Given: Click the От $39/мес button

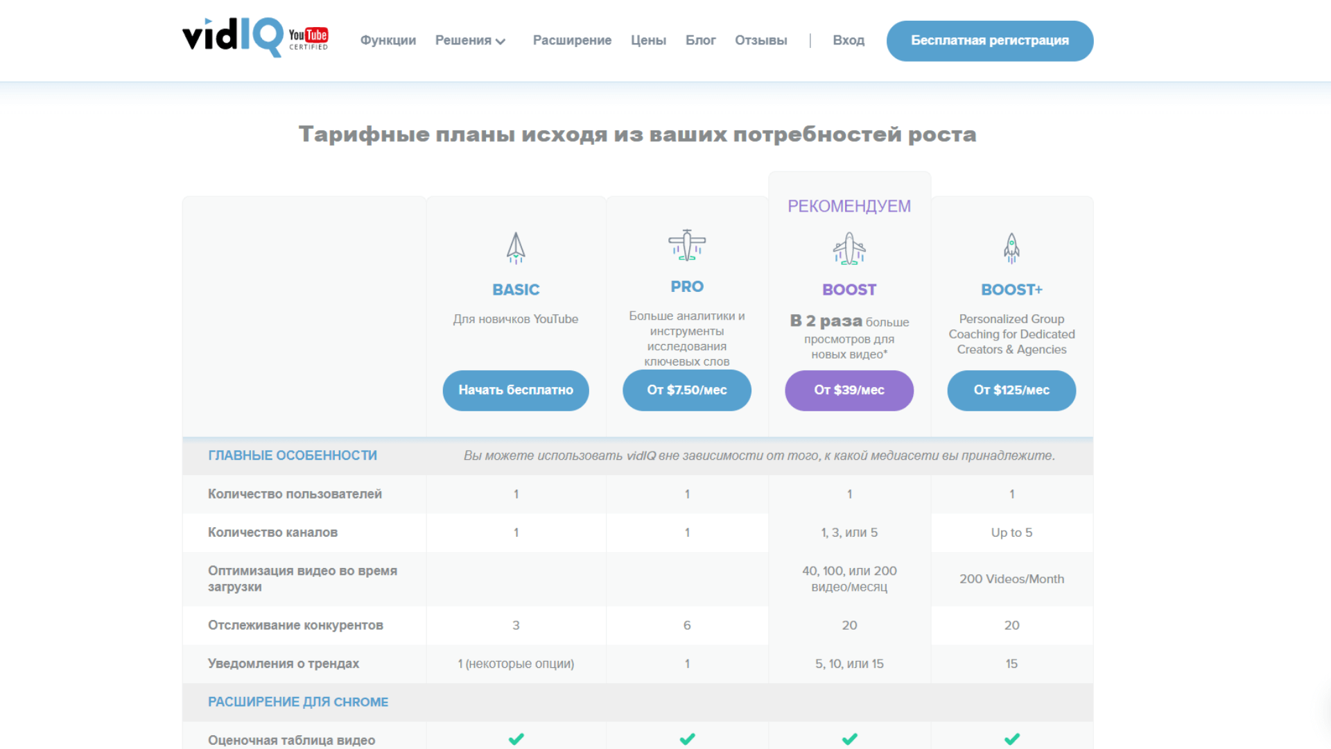Looking at the screenshot, I should pyautogui.click(x=849, y=390).
